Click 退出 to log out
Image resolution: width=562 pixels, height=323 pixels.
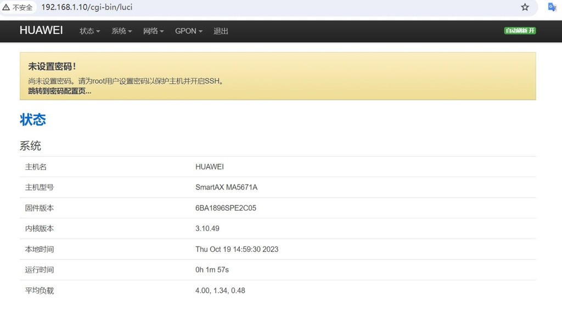tap(221, 31)
